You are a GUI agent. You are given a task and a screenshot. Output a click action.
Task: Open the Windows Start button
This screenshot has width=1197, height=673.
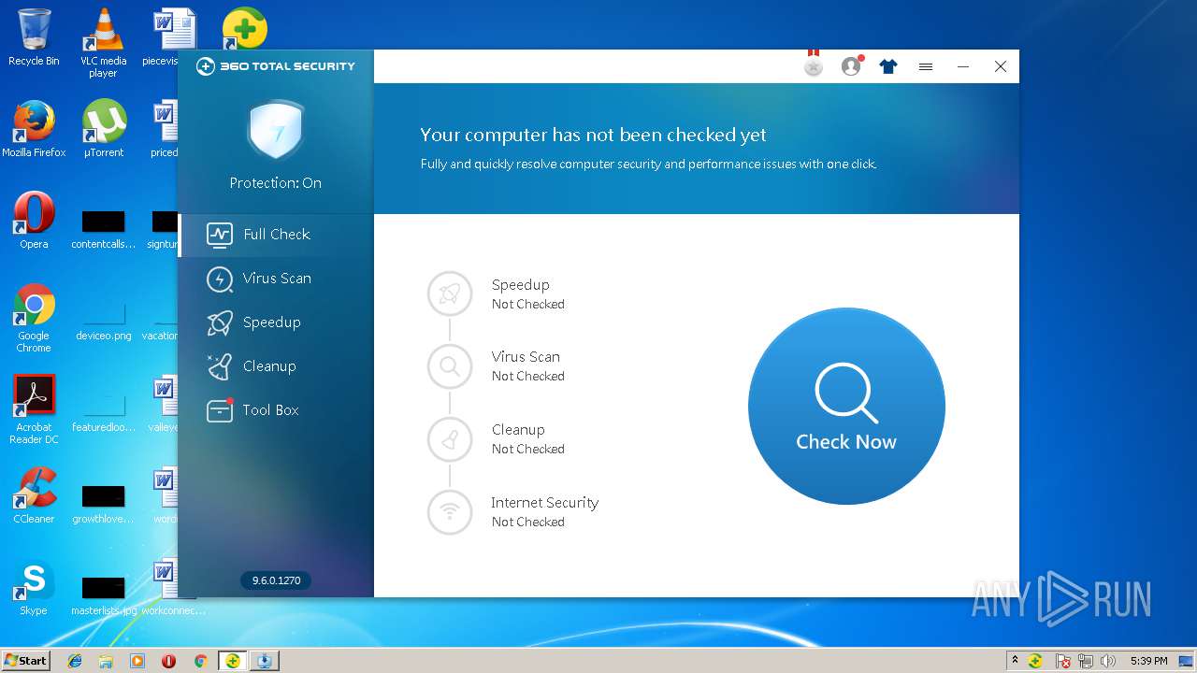26,660
